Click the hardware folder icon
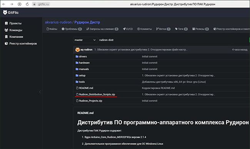250x149 pixels. (x=77, y=63)
